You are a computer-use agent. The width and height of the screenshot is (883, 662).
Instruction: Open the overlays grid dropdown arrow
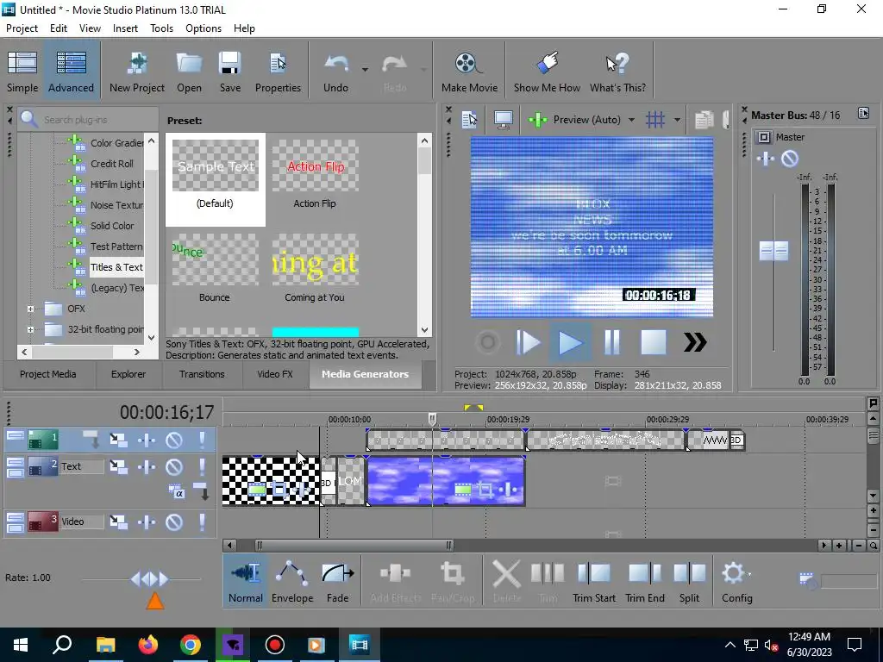coord(677,119)
